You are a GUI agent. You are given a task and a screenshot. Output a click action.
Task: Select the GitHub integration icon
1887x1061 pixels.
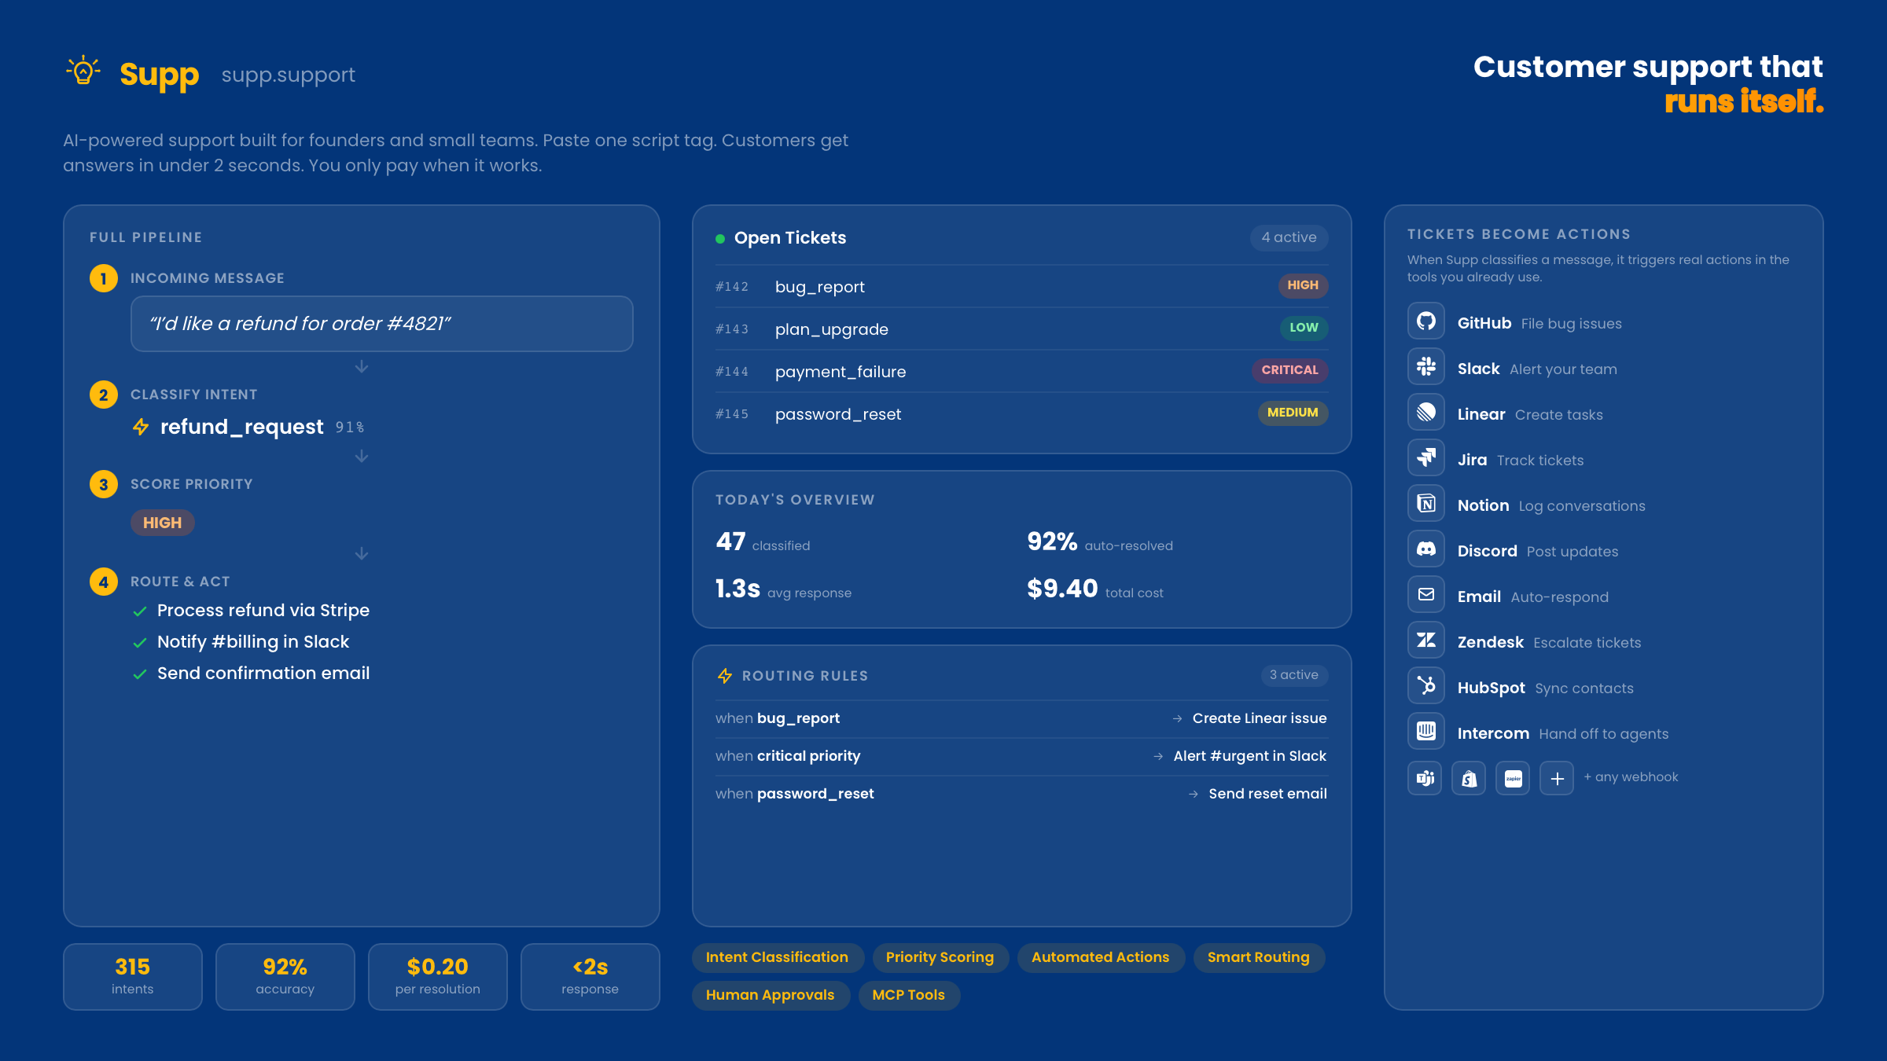tap(1425, 321)
